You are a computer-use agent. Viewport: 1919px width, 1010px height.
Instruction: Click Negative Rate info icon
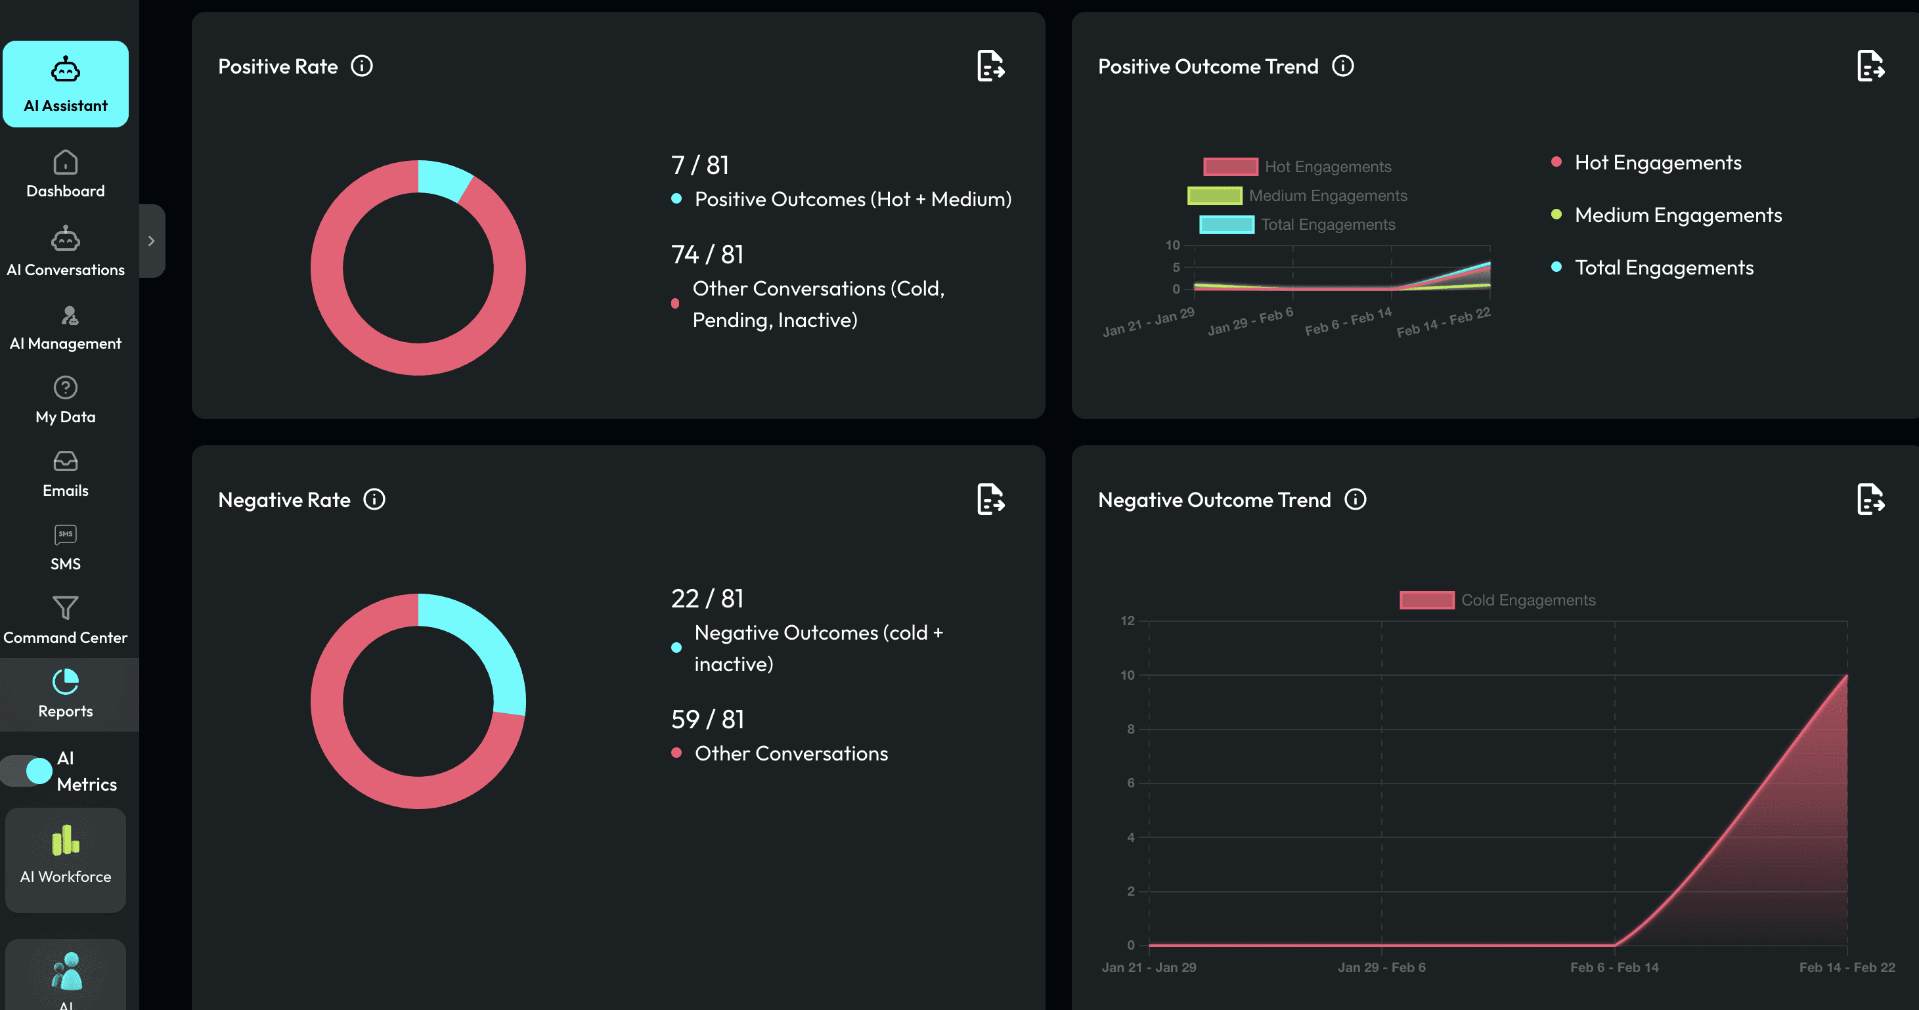click(374, 499)
